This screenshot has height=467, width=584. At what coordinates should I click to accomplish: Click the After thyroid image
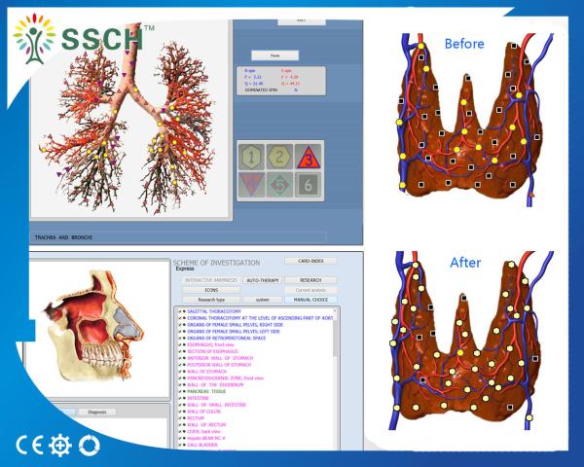click(469, 341)
